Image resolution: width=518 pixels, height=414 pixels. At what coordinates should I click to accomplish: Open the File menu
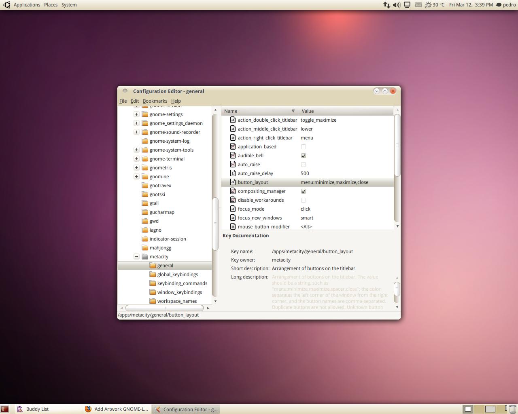click(x=123, y=101)
